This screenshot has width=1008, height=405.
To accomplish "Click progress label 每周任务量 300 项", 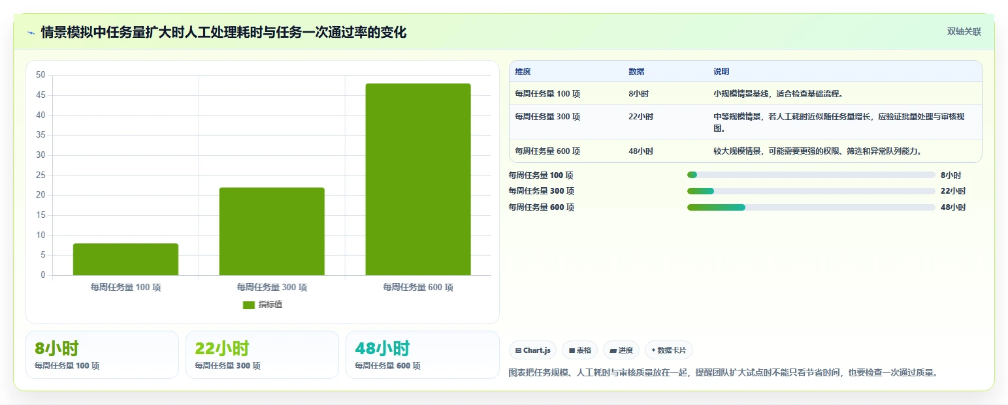I will [x=541, y=191].
